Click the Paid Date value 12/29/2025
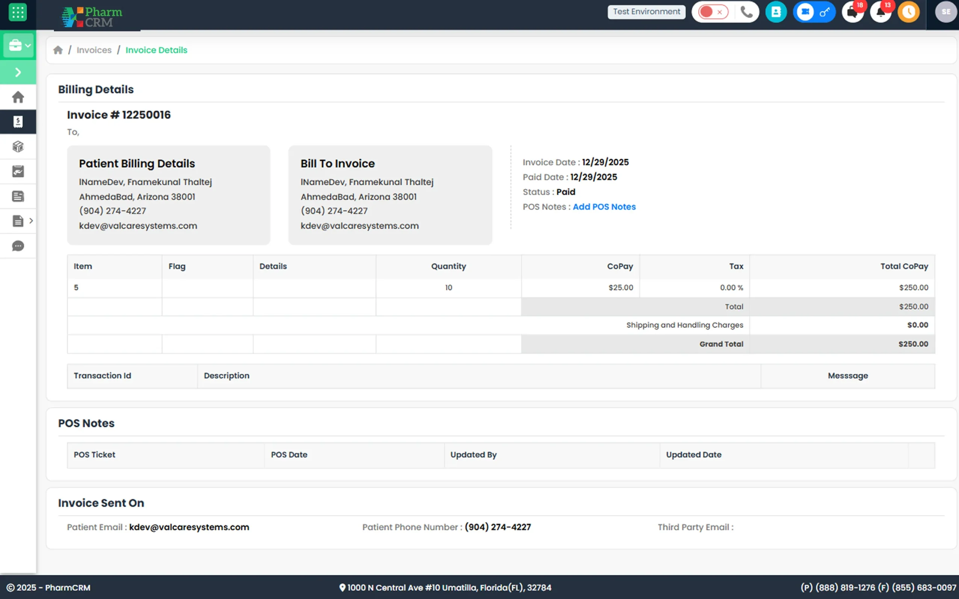The width and height of the screenshot is (959, 599). (x=594, y=177)
